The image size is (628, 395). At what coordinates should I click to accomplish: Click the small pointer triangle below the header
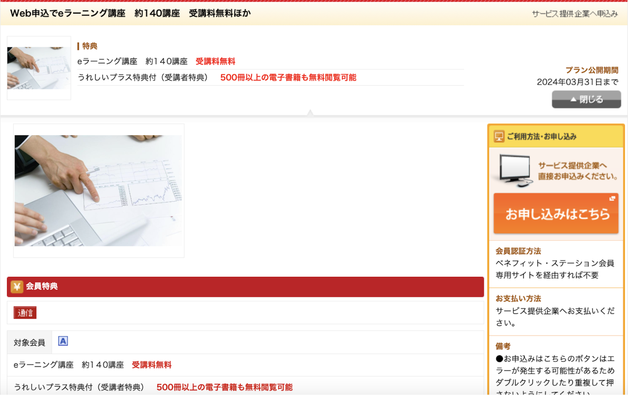coord(310,112)
